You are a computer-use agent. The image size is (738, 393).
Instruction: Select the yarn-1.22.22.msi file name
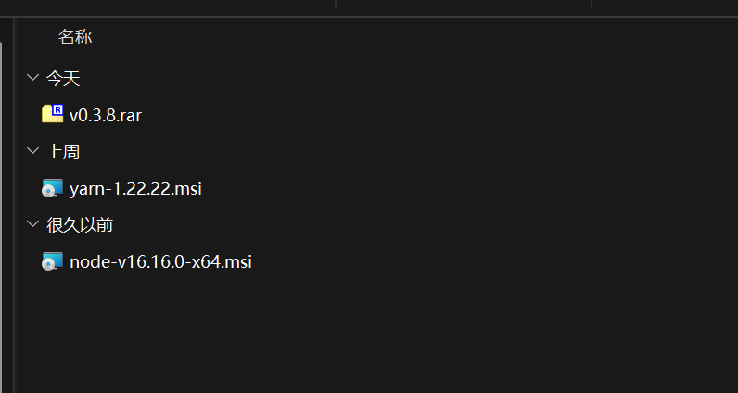[x=135, y=189]
